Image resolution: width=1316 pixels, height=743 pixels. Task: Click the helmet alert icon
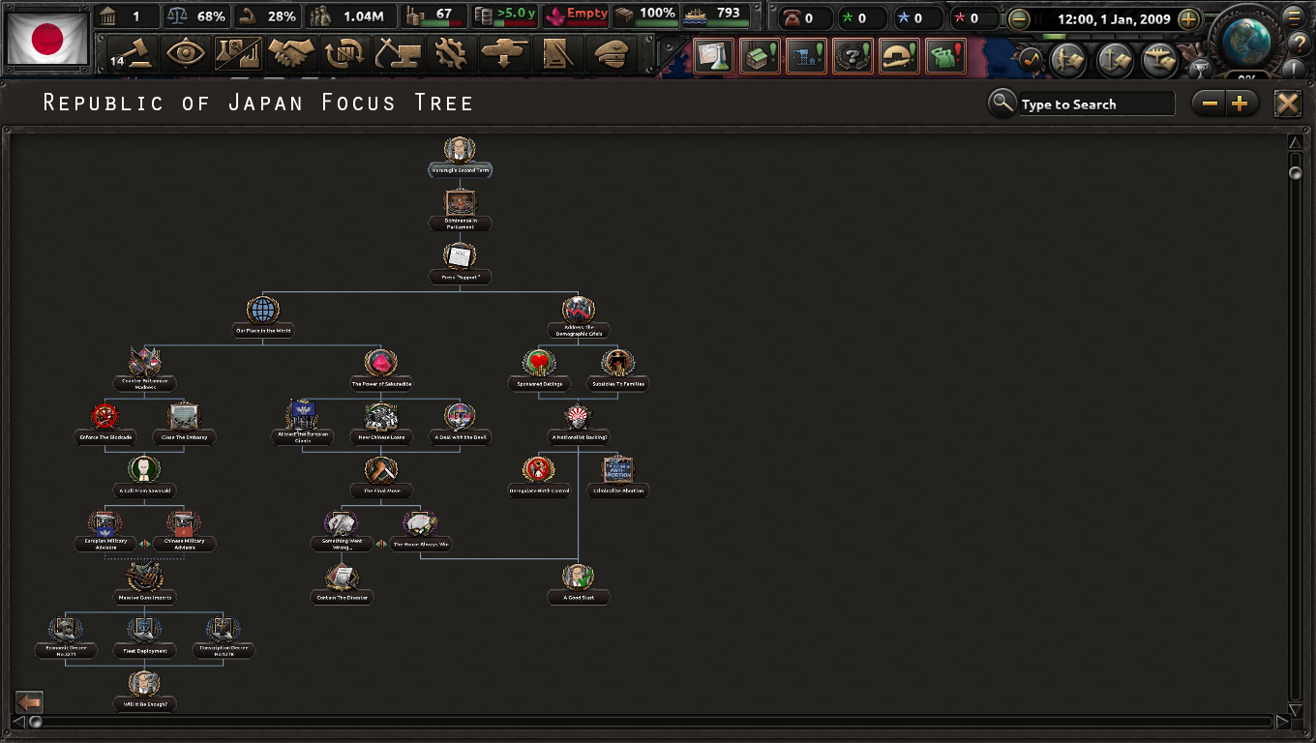899,56
